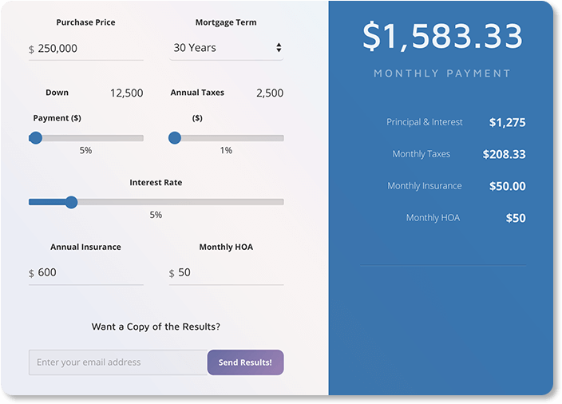Click the Purchase Price input field
Image resolution: width=562 pixels, height=404 pixels.
88,49
